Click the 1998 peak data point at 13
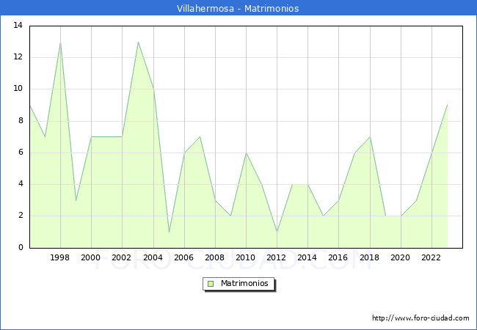This screenshot has height=330, width=477. [x=60, y=42]
